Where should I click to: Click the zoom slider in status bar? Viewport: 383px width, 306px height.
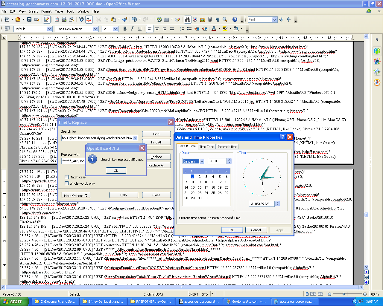(x=344, y=294)
